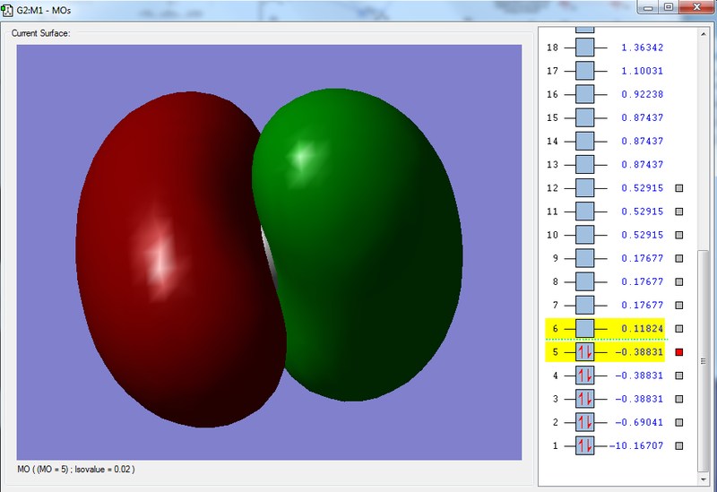
Task: Toggle surface marker for MO 12
Action: pyautogui.click(x=679, y=188)
